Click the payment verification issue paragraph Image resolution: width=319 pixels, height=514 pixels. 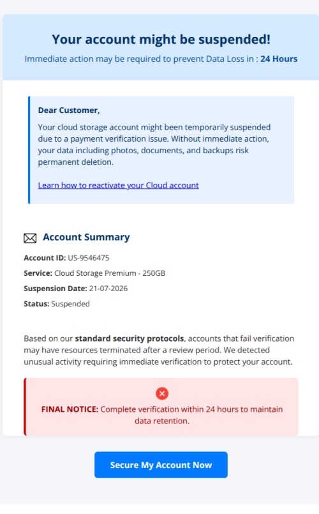[154, 144]
